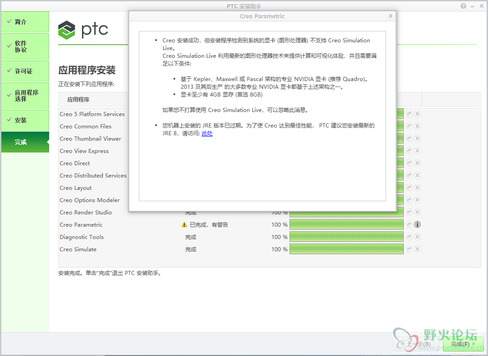The image size is (488, 356).
Task: Click the 100 % value for Creo Parametric
Action: pyautogui.click(x=280, y=225)
